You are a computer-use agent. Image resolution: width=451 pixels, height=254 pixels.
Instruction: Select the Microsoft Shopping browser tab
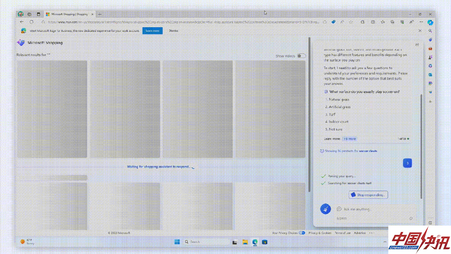70,14
